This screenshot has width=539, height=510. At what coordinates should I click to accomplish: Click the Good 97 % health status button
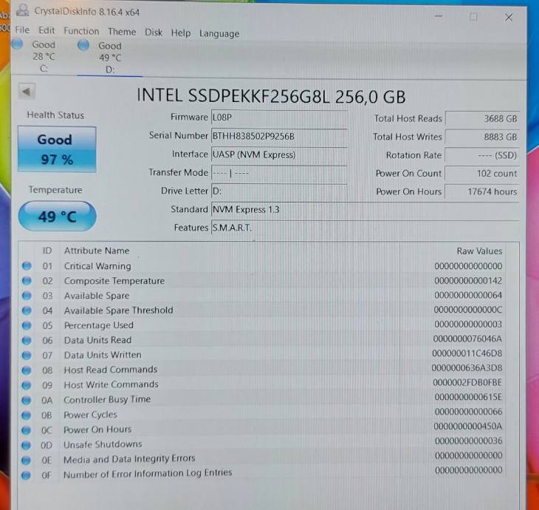[57, 149]
